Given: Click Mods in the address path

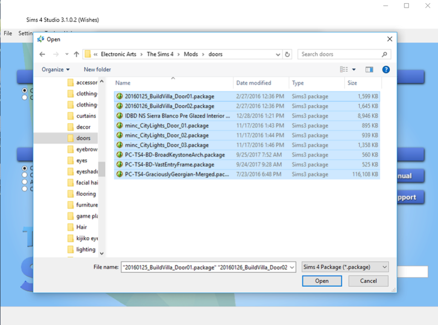Looking at the screenshot, I should coord(191,54).
